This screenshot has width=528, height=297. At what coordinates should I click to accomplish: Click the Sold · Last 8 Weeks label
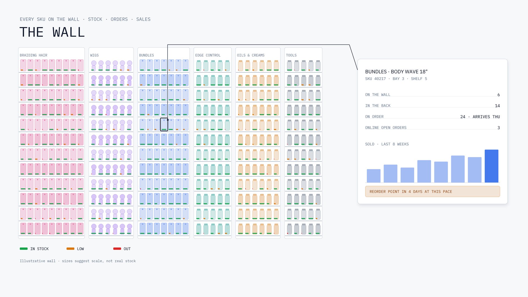[x=387, y=144]
